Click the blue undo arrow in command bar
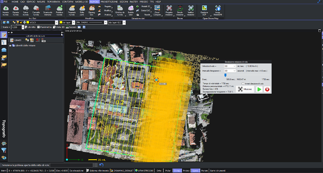 (x=101, y=165)
